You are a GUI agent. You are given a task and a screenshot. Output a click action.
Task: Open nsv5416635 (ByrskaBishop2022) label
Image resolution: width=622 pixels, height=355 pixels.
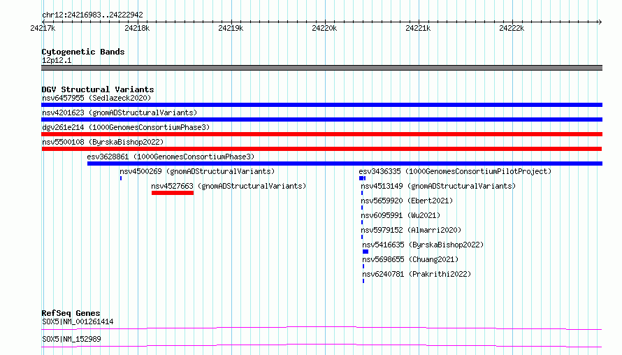pyautogui.click(x=423, y=245)
